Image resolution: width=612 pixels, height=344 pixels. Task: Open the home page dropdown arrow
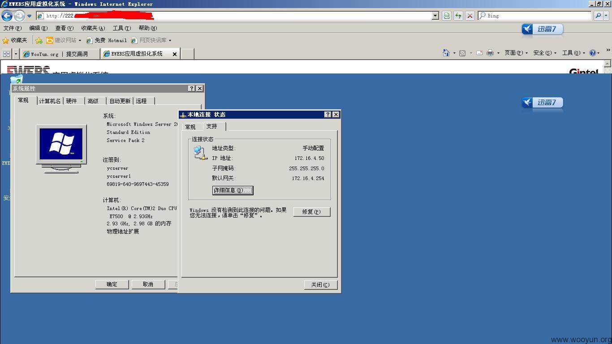pyautogui.click(x=454, y=53)
